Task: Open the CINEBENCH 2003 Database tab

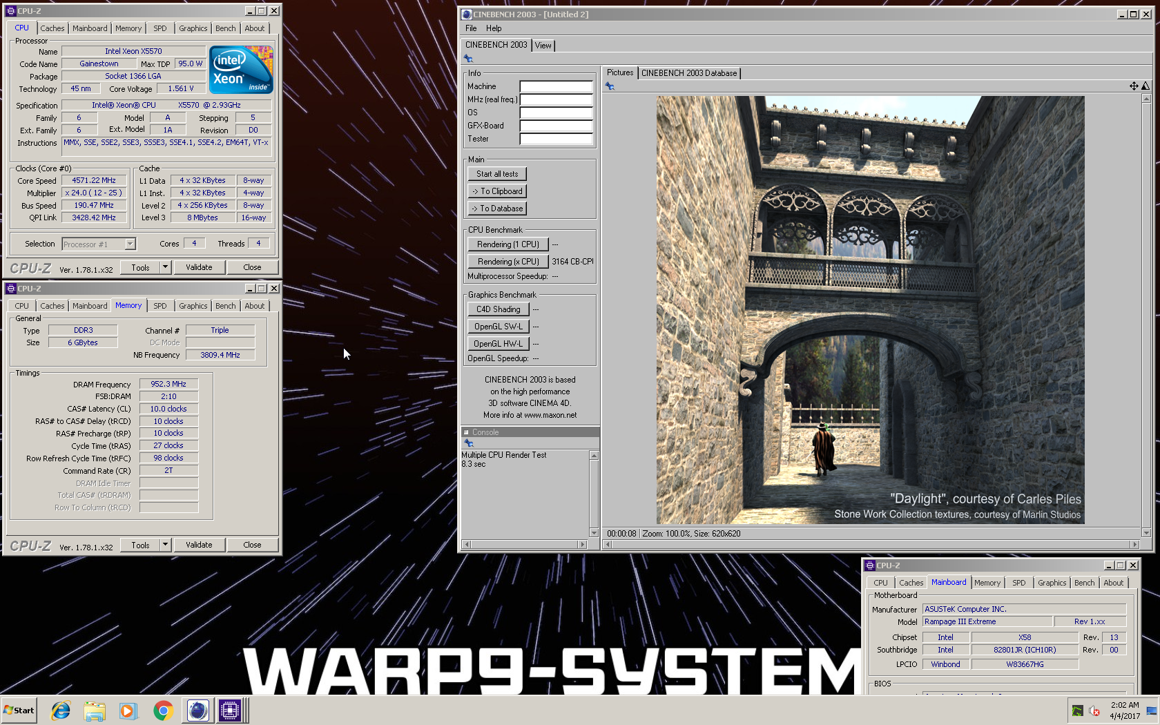Action: click(689, 73)
